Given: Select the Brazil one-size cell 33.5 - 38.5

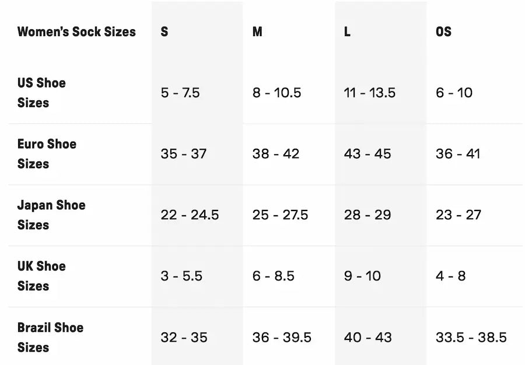Looking at the screenshot, I should [471, 337].
